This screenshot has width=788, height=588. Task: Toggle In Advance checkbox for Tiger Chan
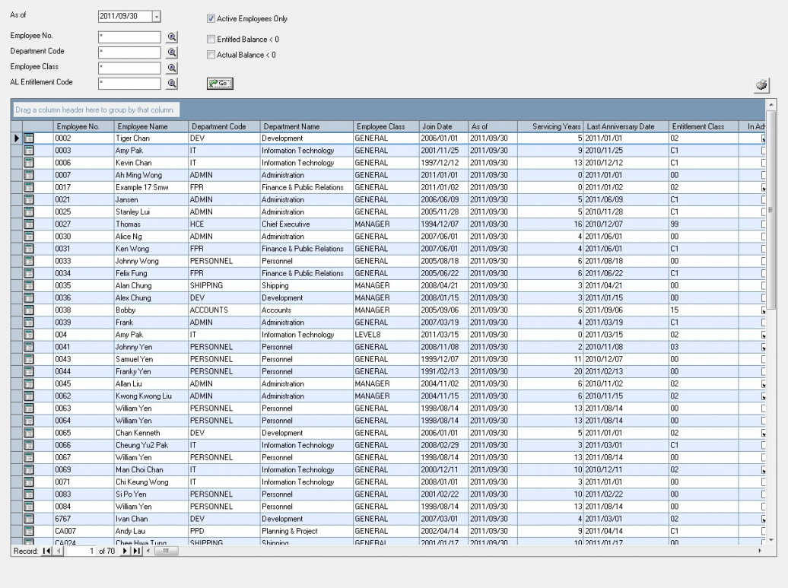click(763, 138)
